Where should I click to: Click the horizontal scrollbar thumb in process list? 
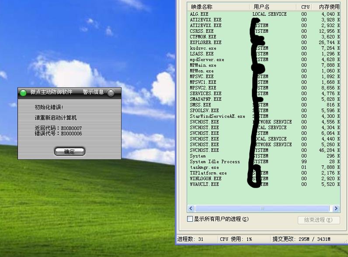[261, 209]
